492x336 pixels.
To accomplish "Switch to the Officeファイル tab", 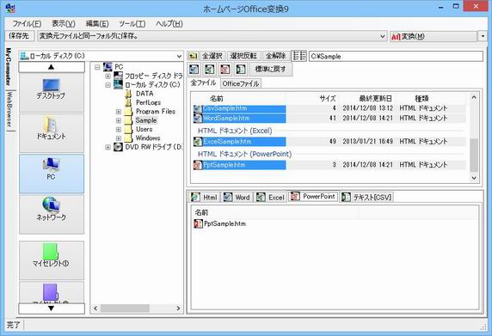I will click(241, 83).
